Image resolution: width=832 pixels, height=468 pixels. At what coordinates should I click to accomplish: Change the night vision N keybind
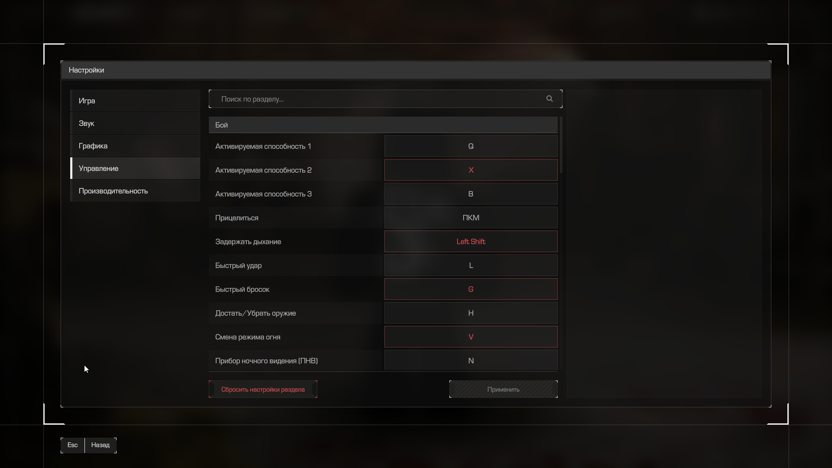(471, 361)
